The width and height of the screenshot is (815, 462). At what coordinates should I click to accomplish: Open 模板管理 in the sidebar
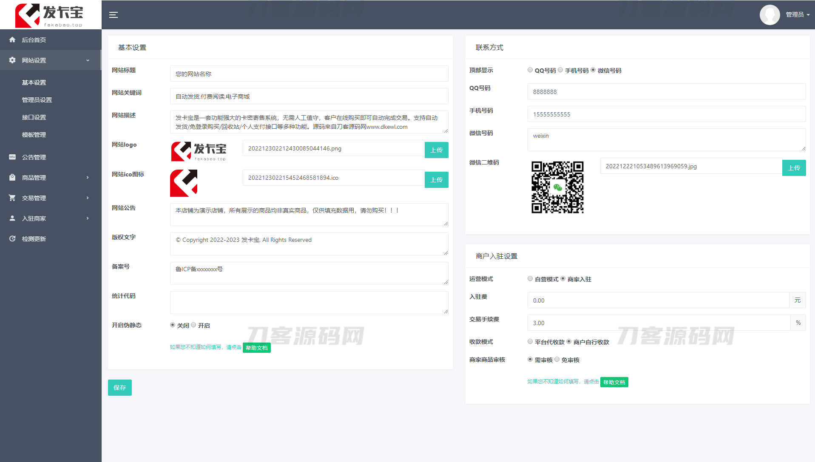click(x=34, y=135)
